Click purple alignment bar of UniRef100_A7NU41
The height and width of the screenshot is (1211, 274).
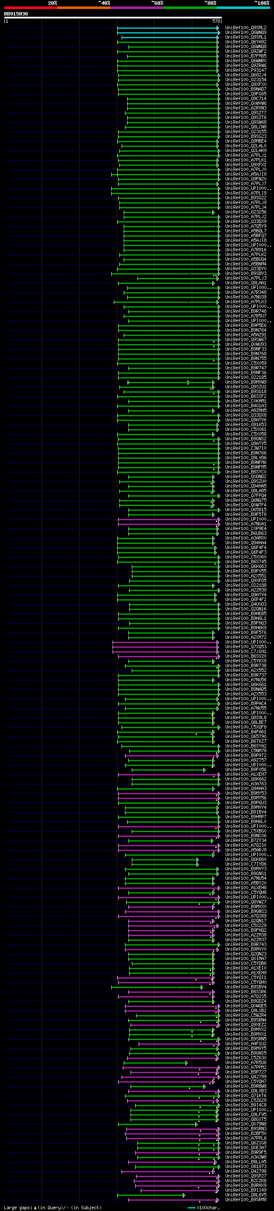169,525
